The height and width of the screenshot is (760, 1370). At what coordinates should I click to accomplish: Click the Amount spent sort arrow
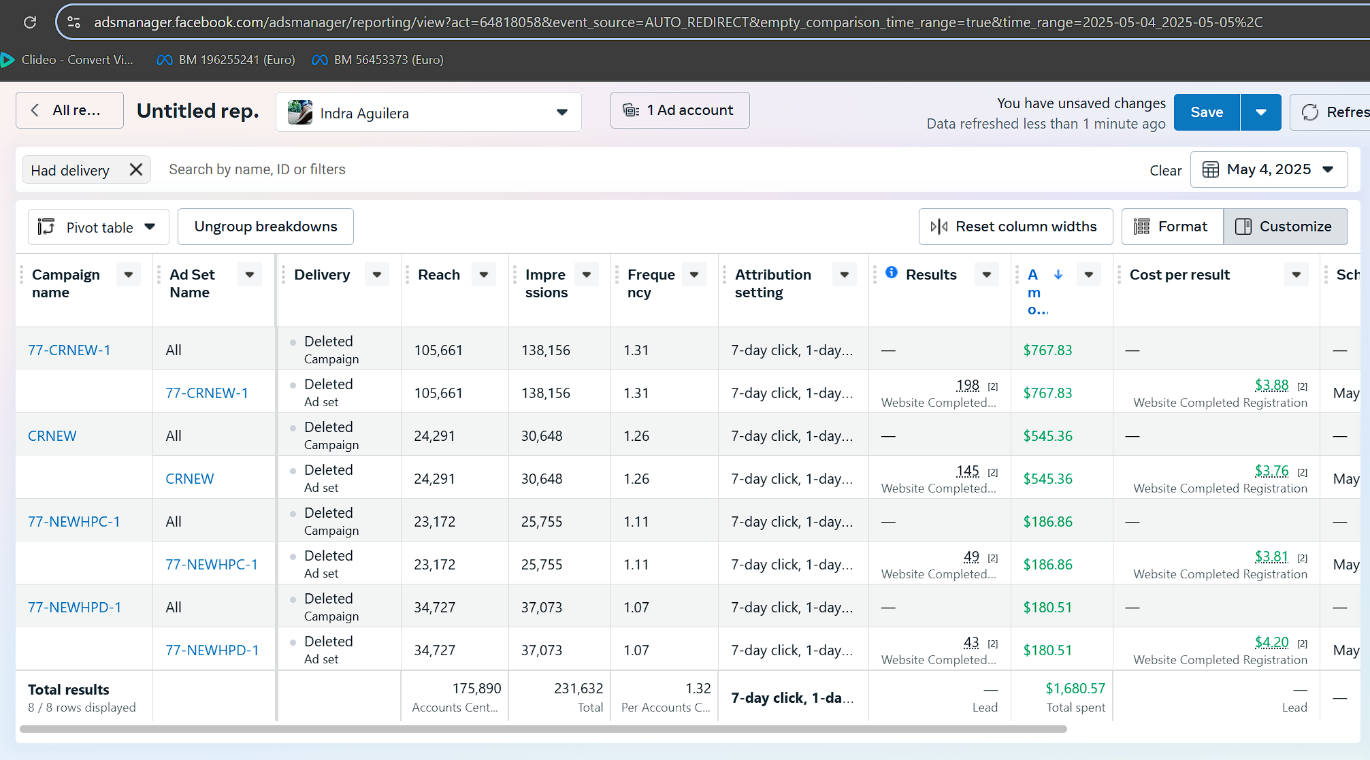pyautogui.click(x=1058, y=275)
